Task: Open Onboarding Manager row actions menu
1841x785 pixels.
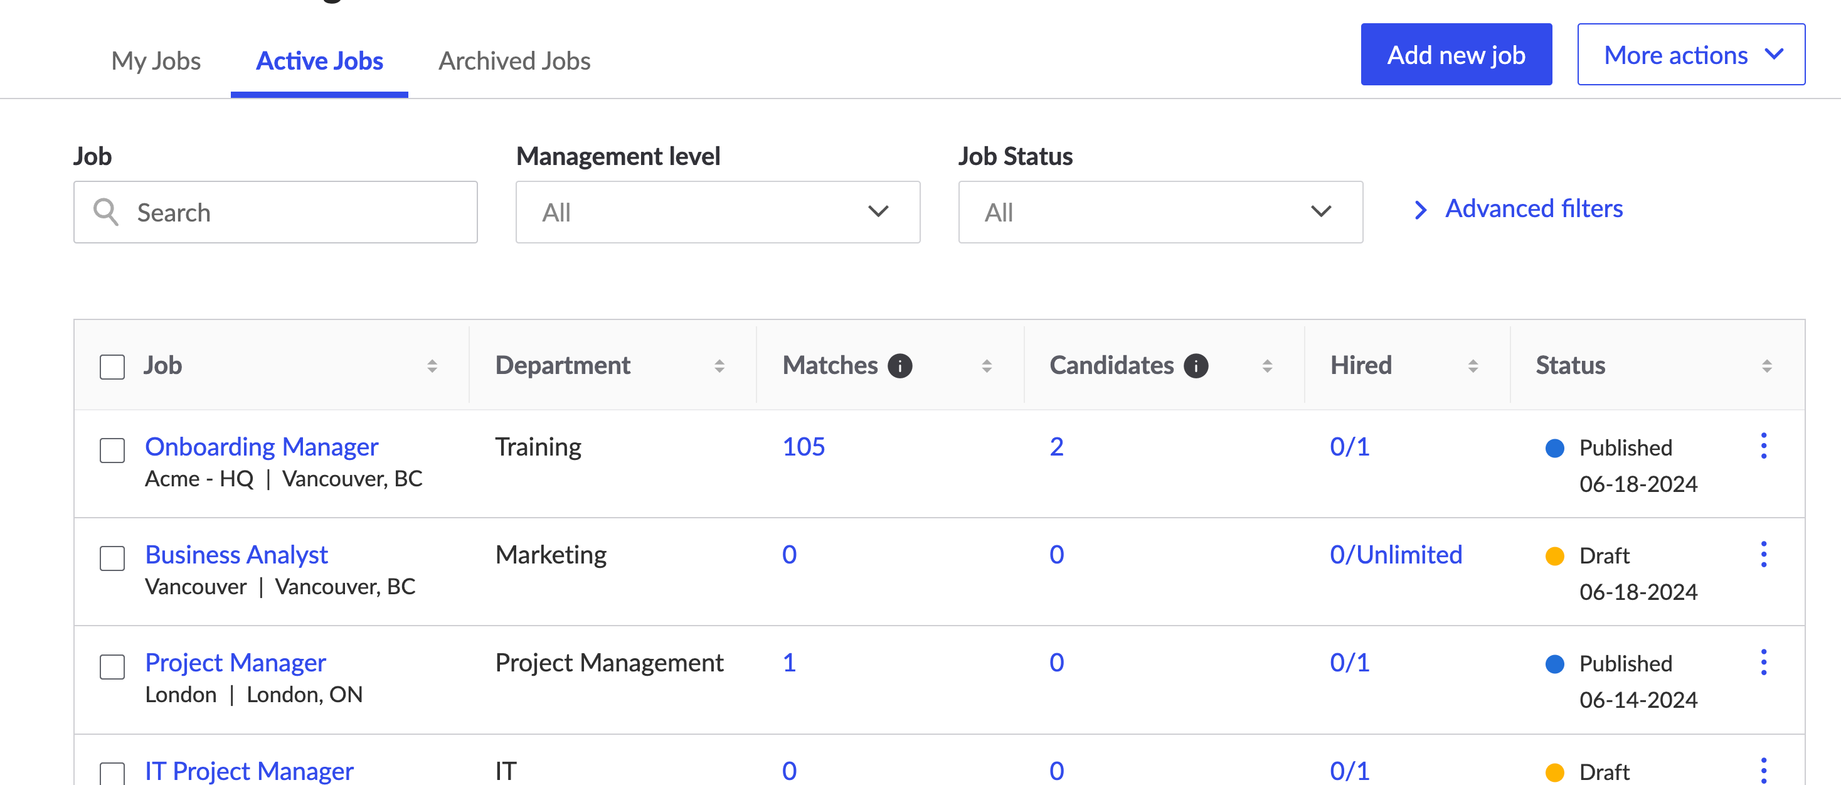Action: (x=1764, y=446)
